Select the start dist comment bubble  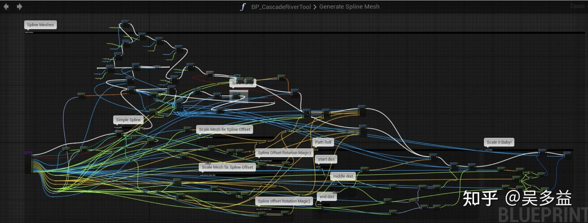pos(326,159)
